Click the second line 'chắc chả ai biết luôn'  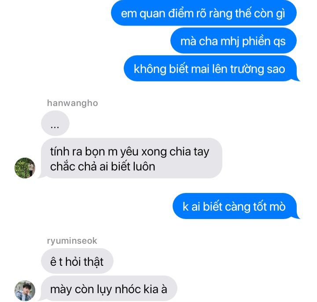coord(103,166)
